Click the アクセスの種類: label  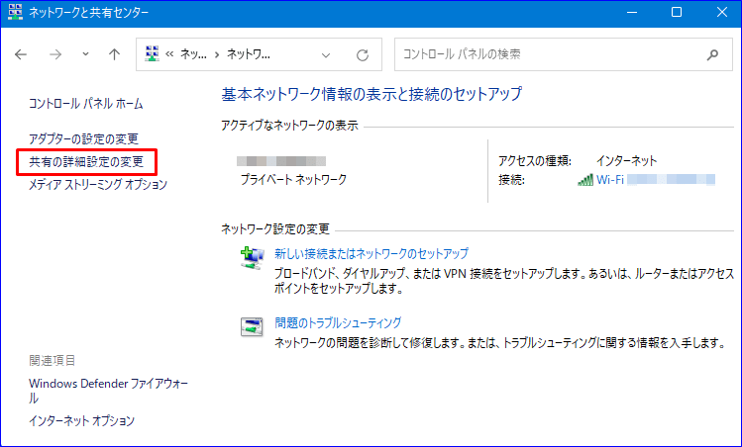(535, 161)
